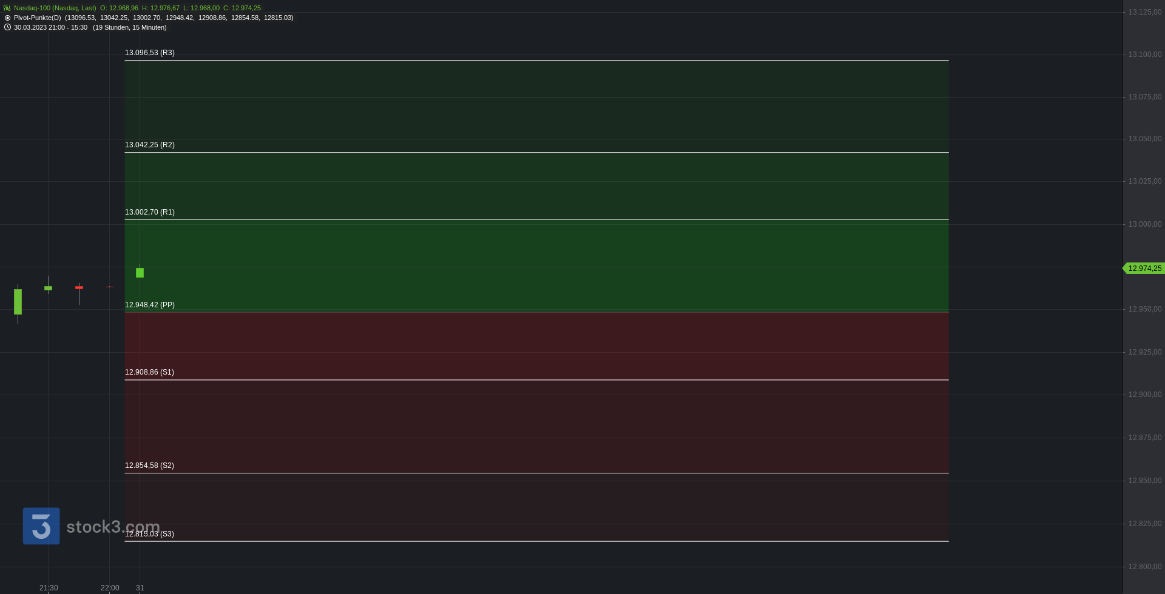Select the 12.854,58 (S2) support label
Viewport: 1165px width, 594px height.
[x=149, y=466]
